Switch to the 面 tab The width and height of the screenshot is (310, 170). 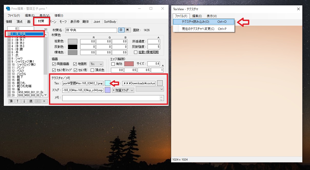(x=29, y=22)
